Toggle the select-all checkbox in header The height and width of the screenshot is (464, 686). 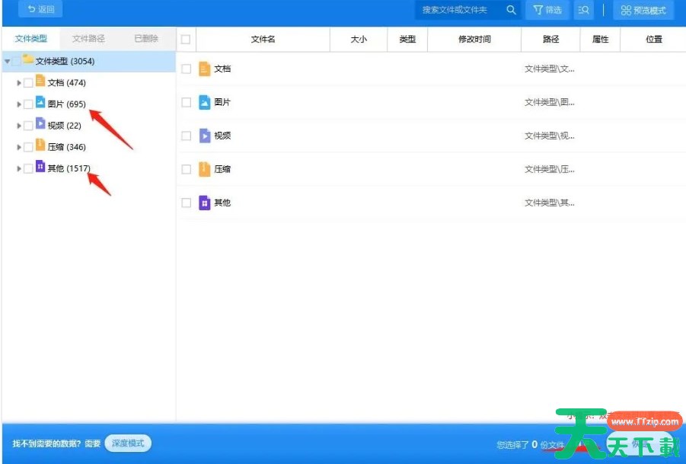tap(186, 40)
